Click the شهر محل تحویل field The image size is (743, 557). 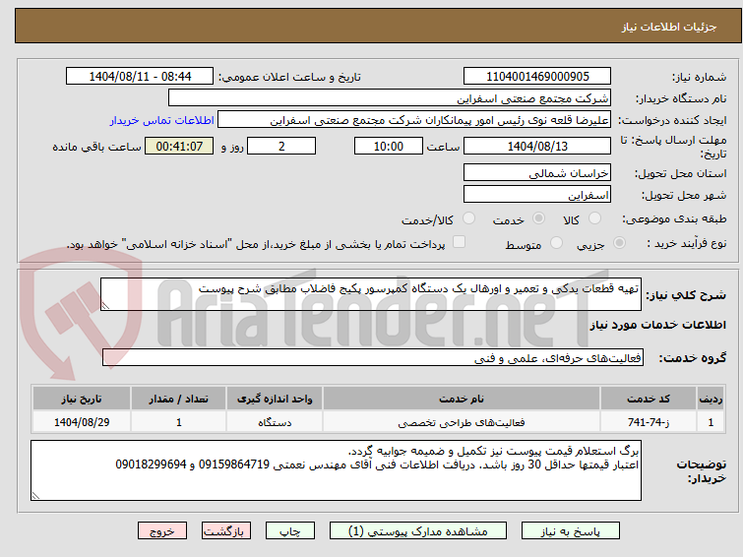[x=537, y=195]
